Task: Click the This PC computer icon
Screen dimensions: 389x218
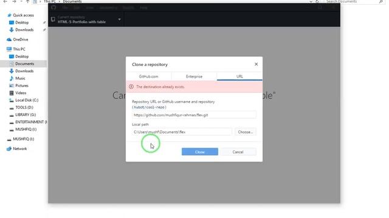Action: [9, 49]
